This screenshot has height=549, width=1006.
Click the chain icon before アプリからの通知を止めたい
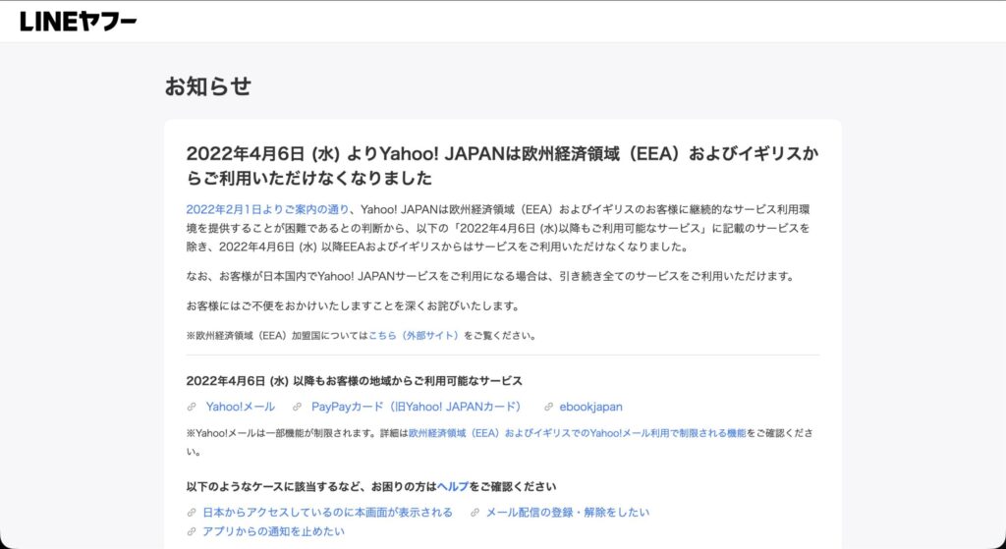[192, 531]
